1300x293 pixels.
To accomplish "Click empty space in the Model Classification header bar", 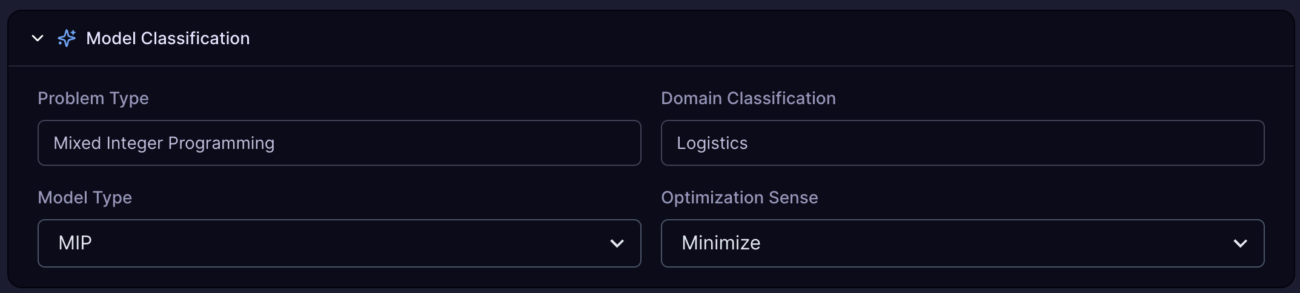I will [x=727, y=39].
